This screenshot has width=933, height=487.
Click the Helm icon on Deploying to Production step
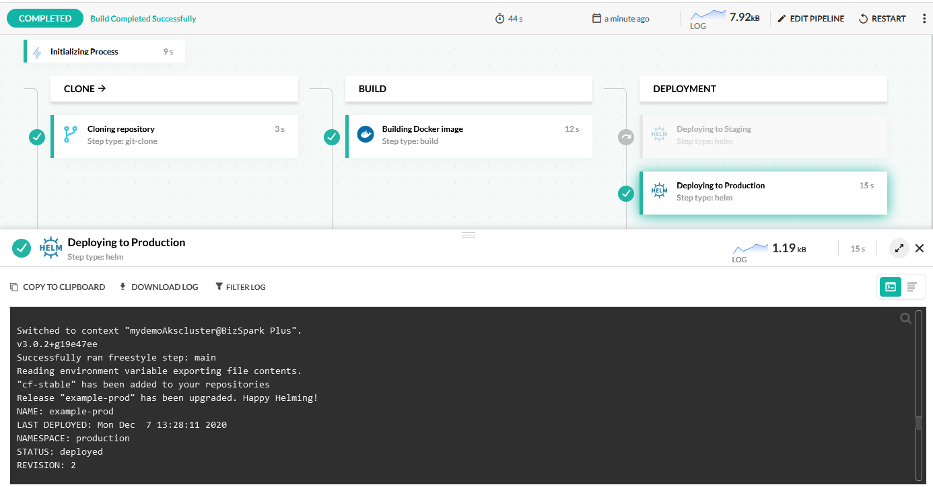659,192
